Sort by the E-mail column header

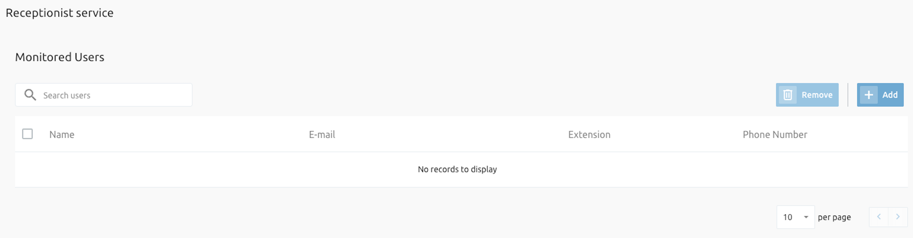pos(322,134)
